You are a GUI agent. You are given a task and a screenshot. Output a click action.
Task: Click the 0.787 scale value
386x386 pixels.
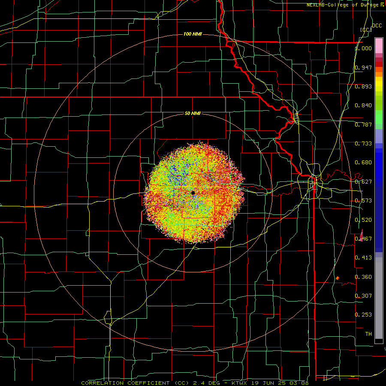tap(363, 124)
